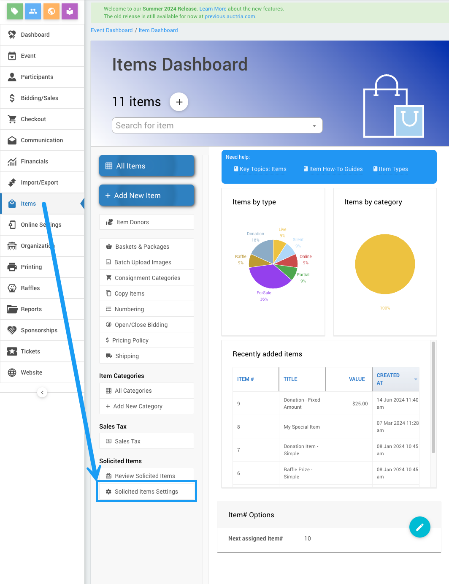The image size is (449, 584).
Task: Click the teal pencil edit button
Action: [419, 527]
